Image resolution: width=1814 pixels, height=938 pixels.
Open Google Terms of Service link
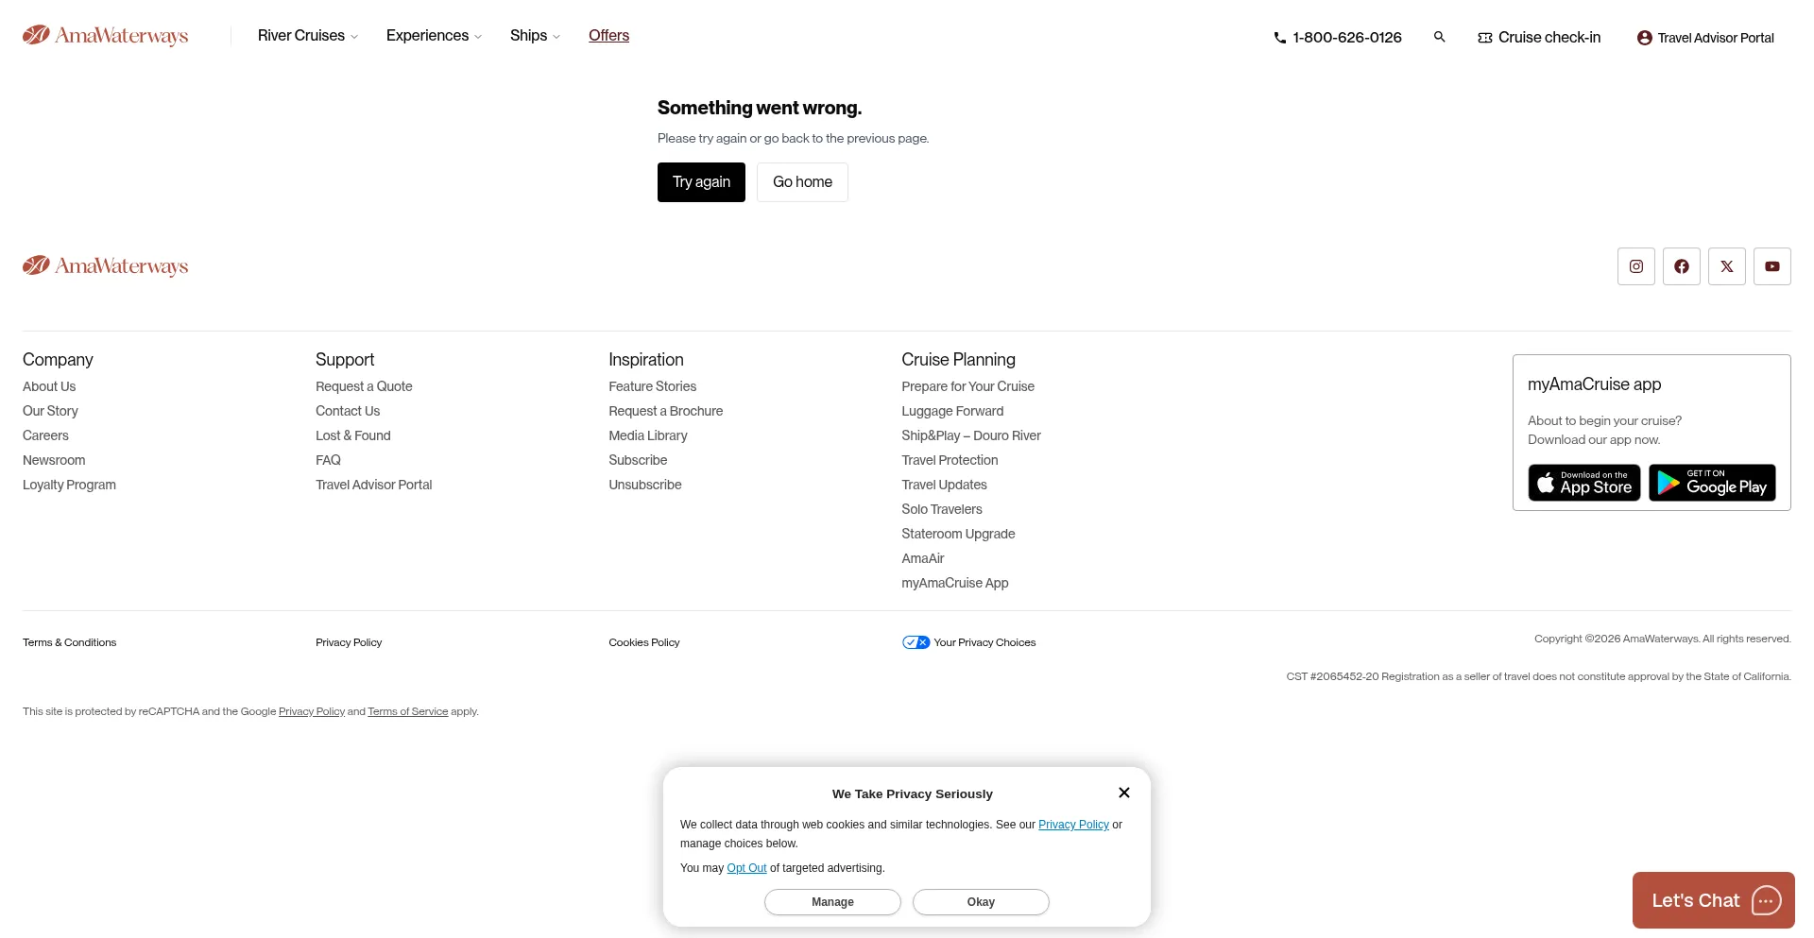point(408,711)
